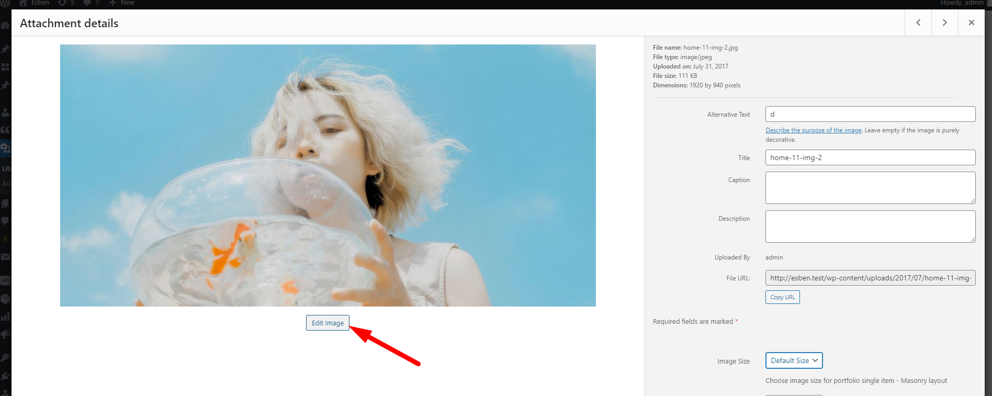
Task: Click into the Caption text area
Action: pos(871,188)
